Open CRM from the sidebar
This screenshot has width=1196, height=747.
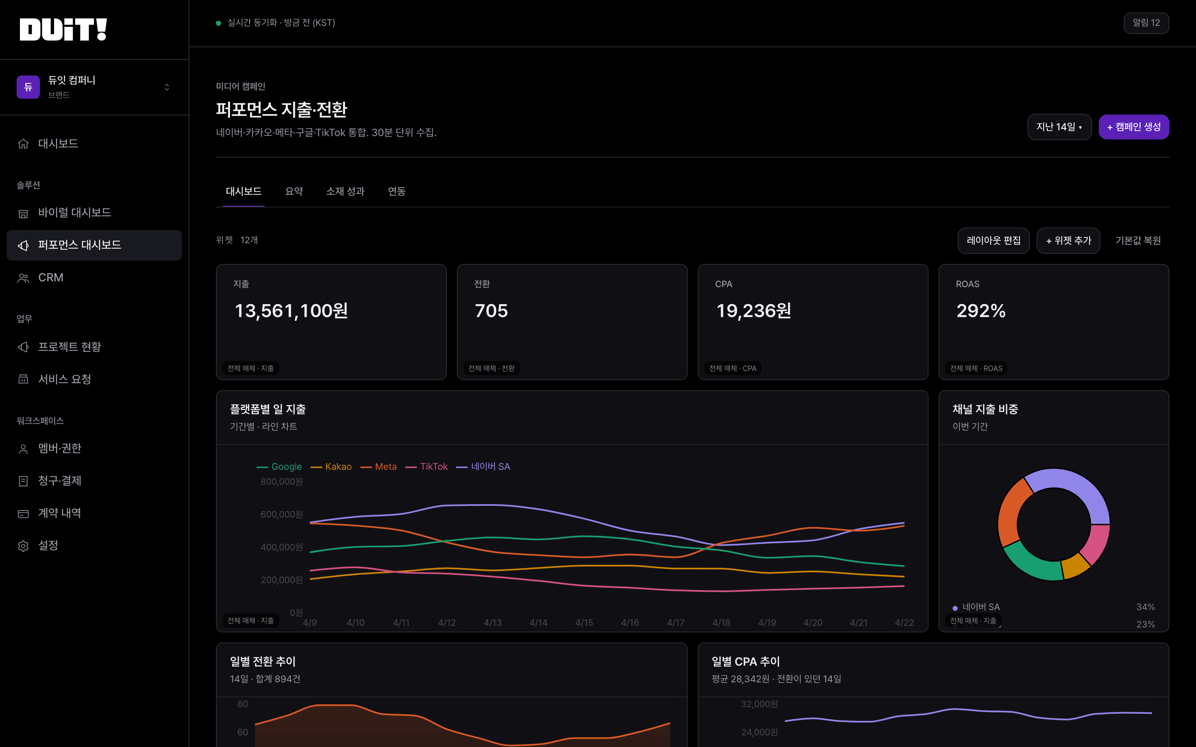pyautogui.click(x=94, y=278)
